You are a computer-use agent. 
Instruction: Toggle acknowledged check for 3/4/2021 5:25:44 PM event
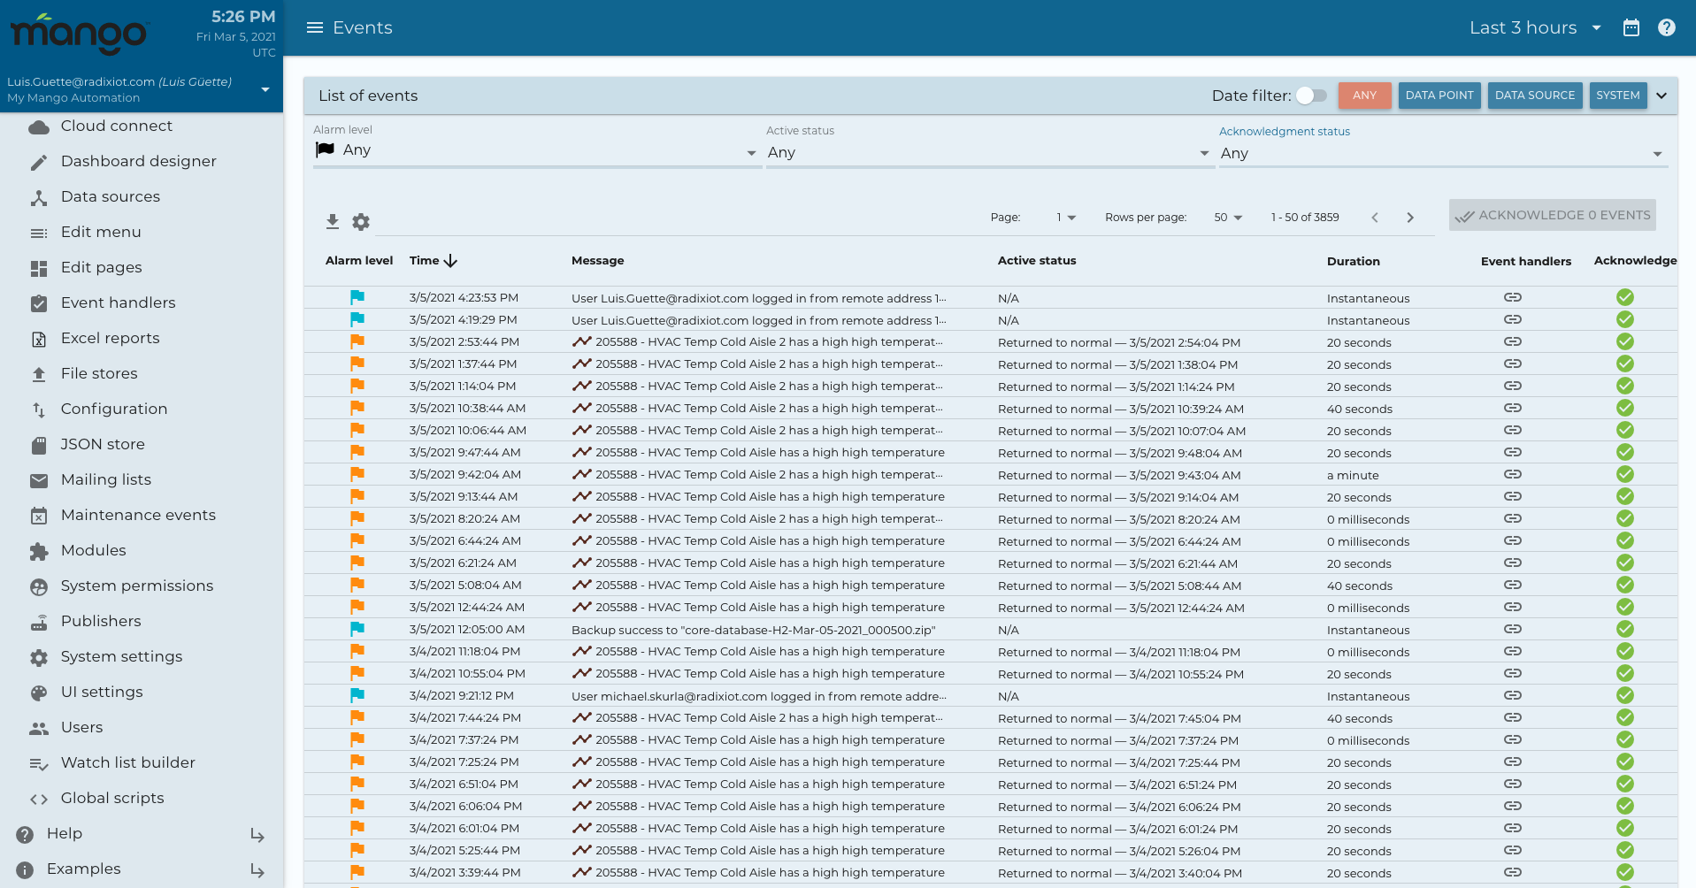pos(1625,850)
